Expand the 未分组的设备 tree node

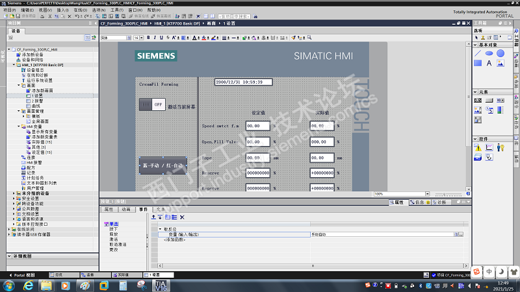pyautogui.click(x=14, y=193)
